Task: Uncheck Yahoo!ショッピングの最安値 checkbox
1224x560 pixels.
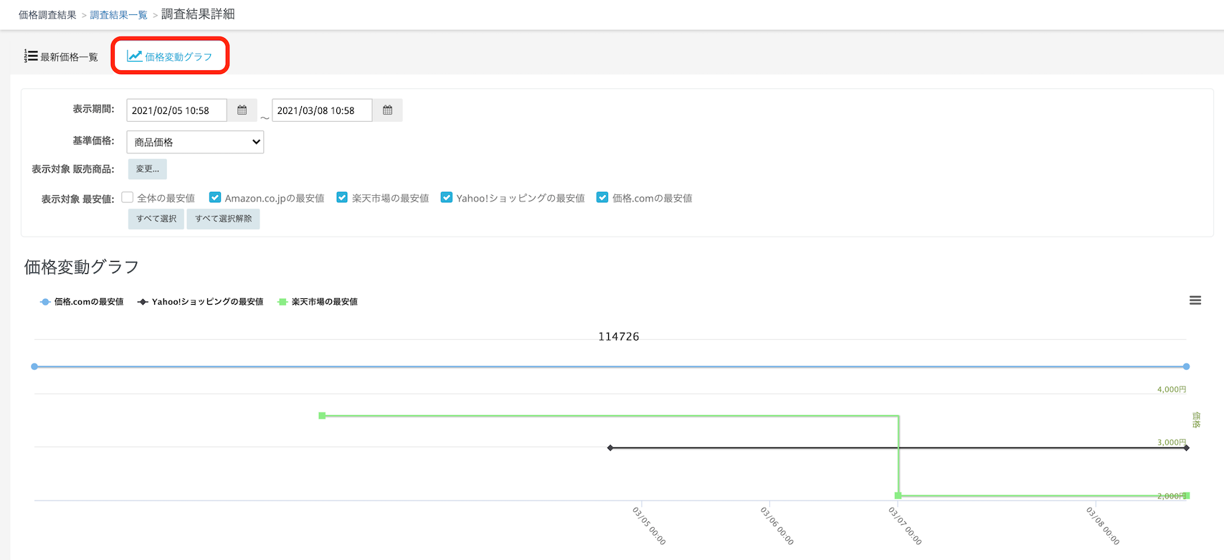Action: coord(447,197)
